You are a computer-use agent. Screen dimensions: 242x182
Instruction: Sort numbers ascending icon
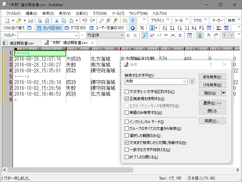coord(179,28)
